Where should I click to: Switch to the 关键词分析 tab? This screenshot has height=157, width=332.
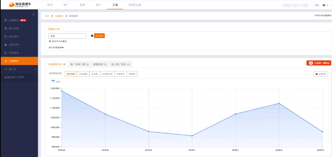(54, 29)
